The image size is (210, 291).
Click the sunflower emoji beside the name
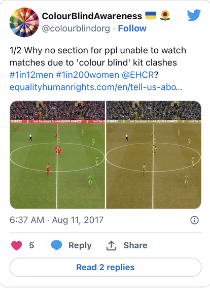coord(165,16)
